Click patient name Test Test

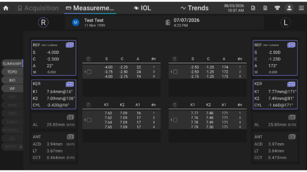pyautogui.click(x=94, y=20)
